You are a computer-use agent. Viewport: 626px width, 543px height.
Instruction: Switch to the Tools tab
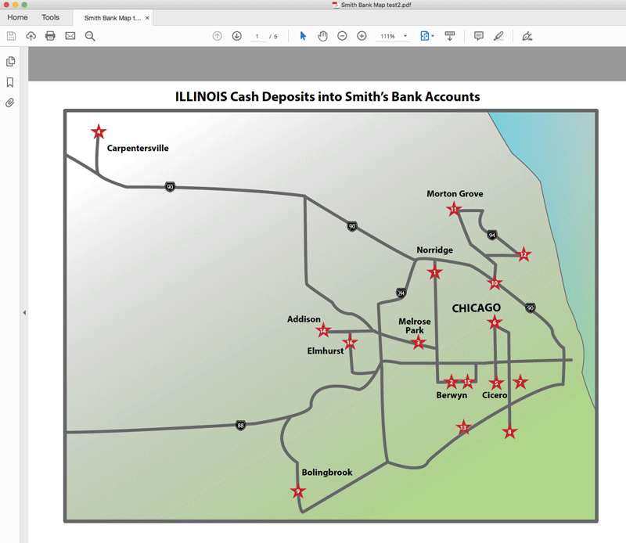point(50,17)
